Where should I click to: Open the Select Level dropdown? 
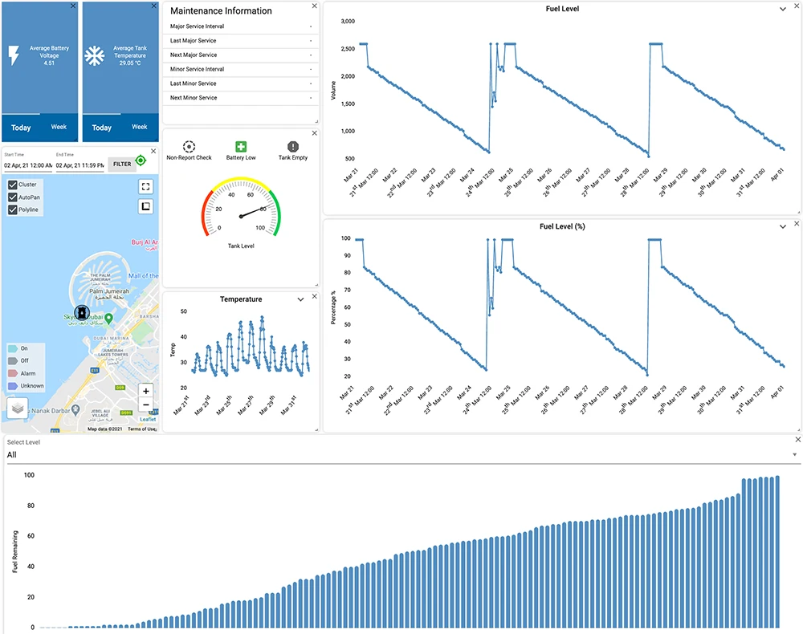404,455
